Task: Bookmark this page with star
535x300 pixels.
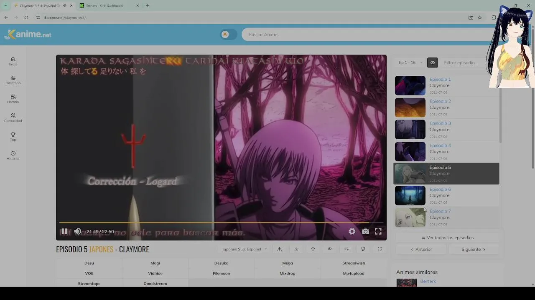Action: 480,17
